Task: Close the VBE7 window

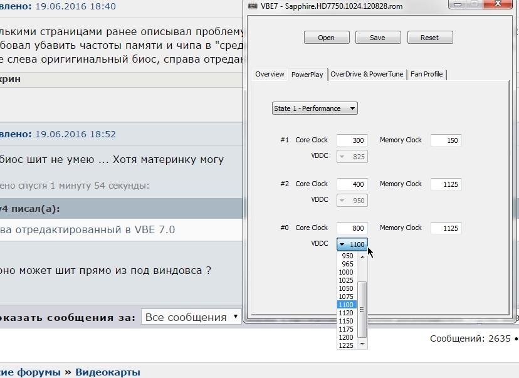Action: [498, 4]
